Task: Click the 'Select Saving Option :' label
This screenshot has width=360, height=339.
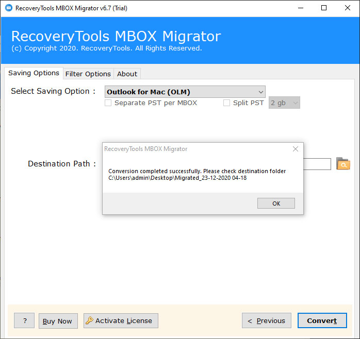Action: (53, 91)
